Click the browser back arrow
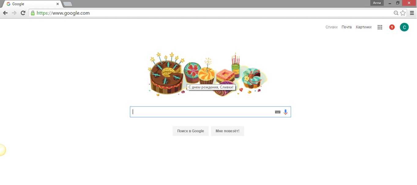 (5, 13)
